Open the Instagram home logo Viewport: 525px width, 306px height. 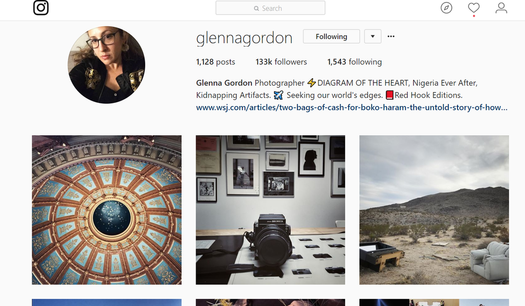pyautogui.click(x=41, y=8)
